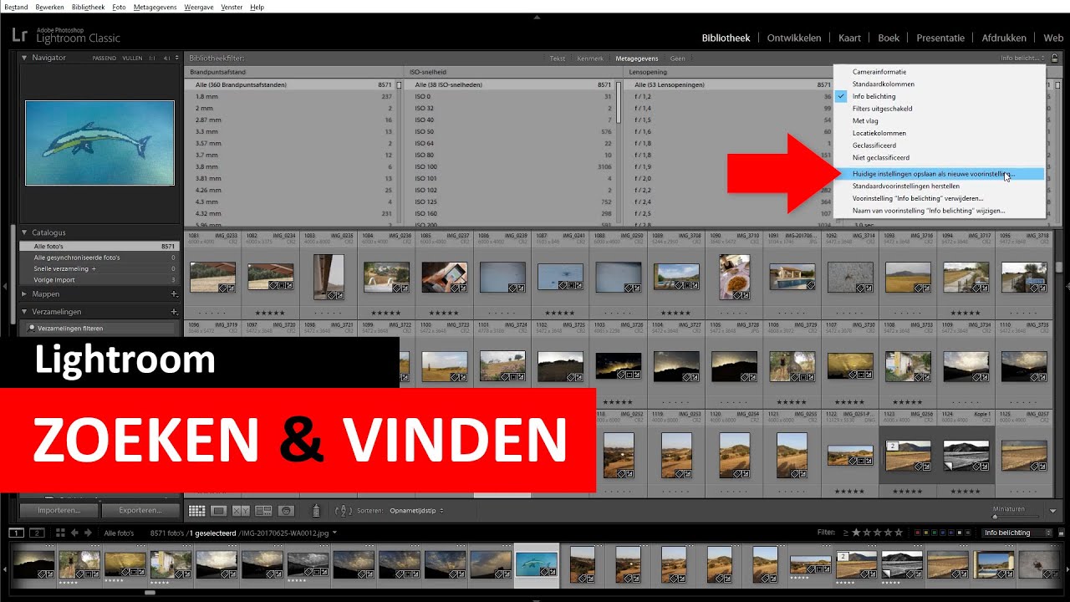This screenshot has height=602, width=1070.
Task: Open toolbar content dropdown arrow beside Miniaturen
Action: 1053,511
